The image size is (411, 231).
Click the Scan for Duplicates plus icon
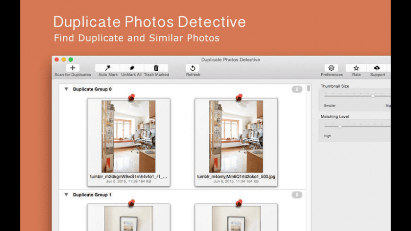73,68
